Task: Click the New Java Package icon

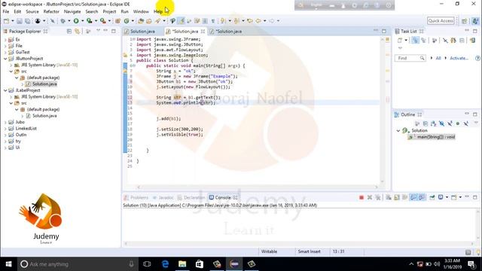Action: 117,21
